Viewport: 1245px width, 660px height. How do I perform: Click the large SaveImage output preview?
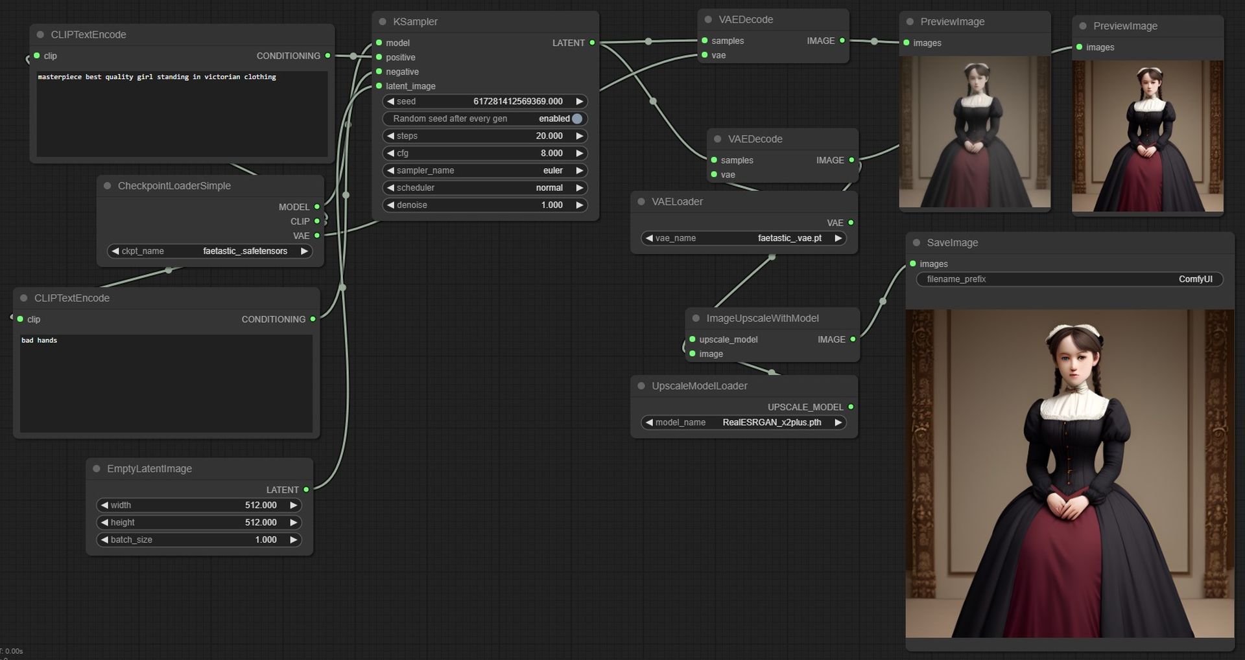click(x=1069, y=473)
